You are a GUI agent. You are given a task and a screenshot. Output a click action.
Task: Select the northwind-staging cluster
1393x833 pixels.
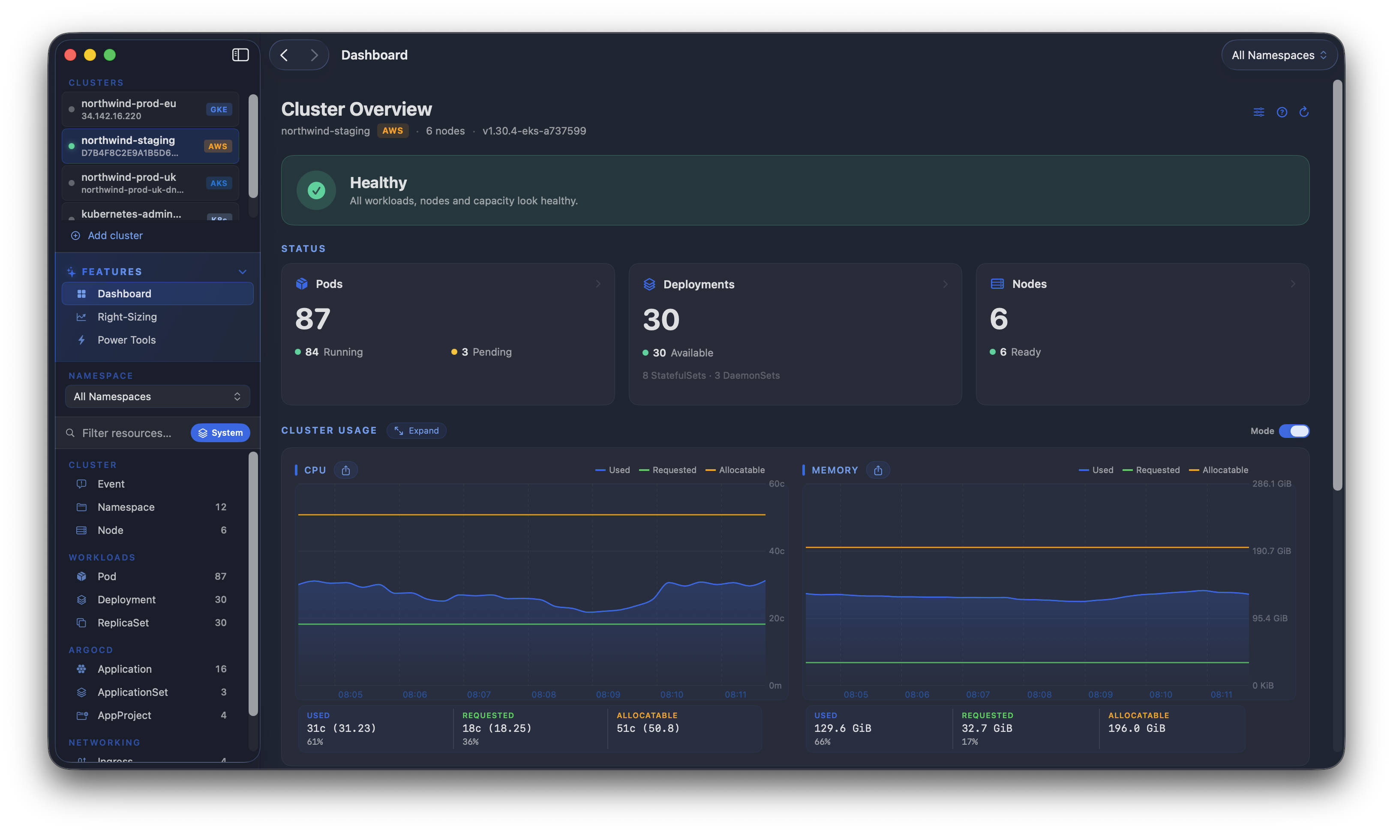(x=150, y=146)
